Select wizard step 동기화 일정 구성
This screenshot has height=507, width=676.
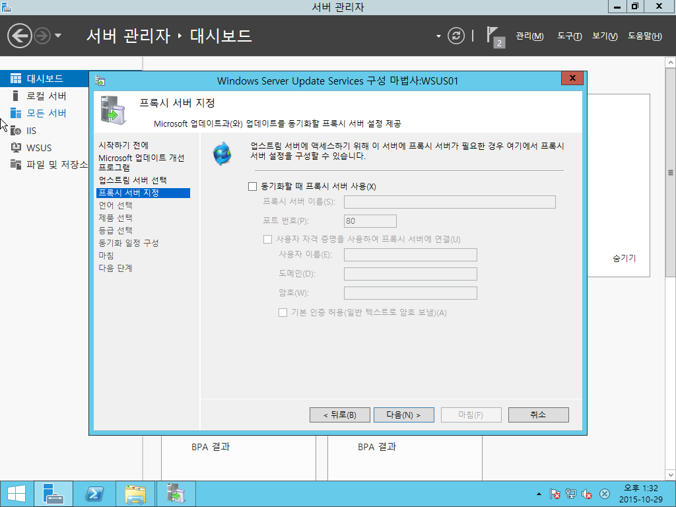(129, 243)
